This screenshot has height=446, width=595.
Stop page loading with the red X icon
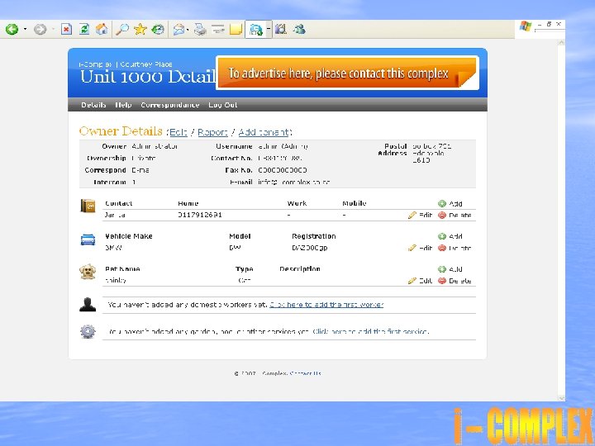(66, 29)
